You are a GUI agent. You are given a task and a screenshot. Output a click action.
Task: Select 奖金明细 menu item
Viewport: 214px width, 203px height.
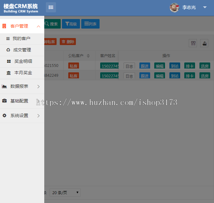(23, 62)
